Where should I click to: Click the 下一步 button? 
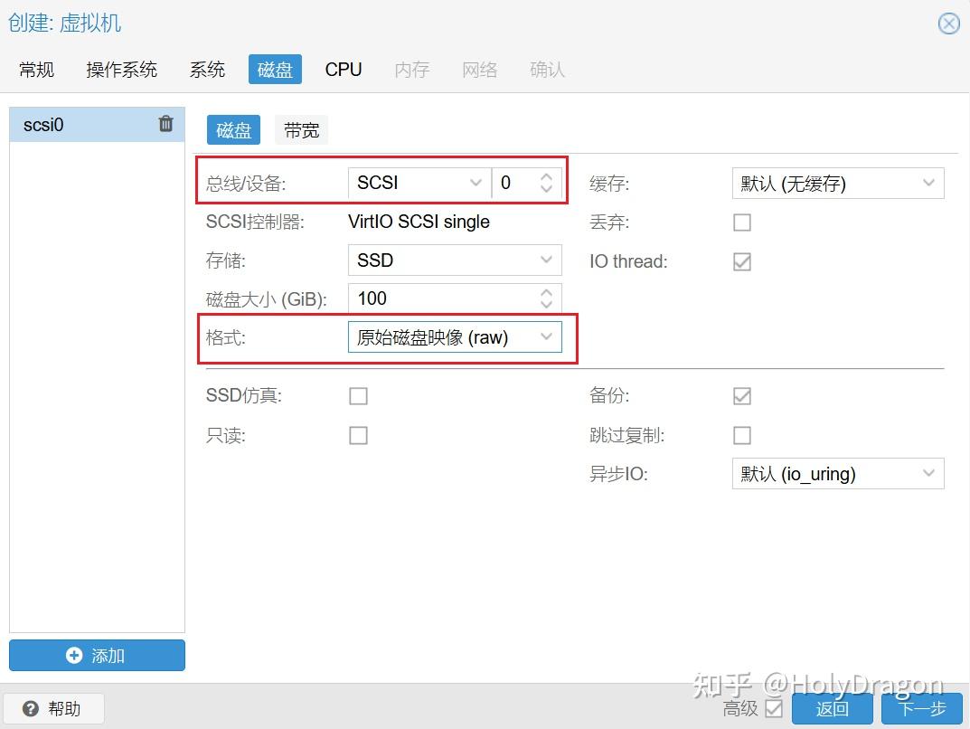(x=920, y=709)
